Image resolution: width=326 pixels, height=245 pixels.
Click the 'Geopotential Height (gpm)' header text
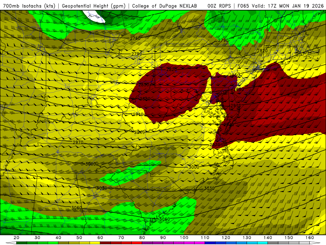click(x=94, y=6)
